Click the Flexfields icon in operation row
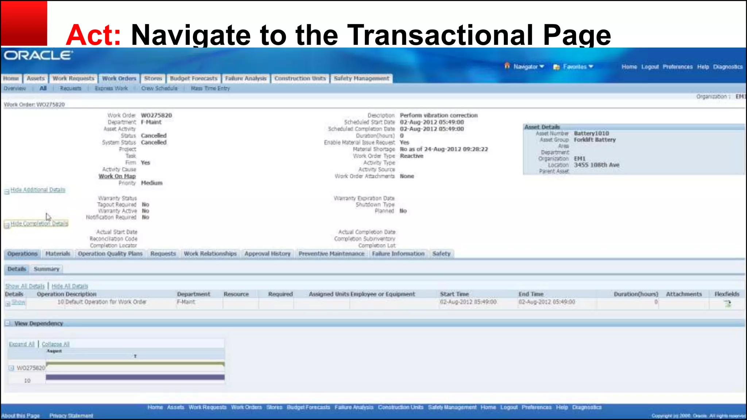The width and height of the screenshot is (747, 420). click(x=727, y=303)
